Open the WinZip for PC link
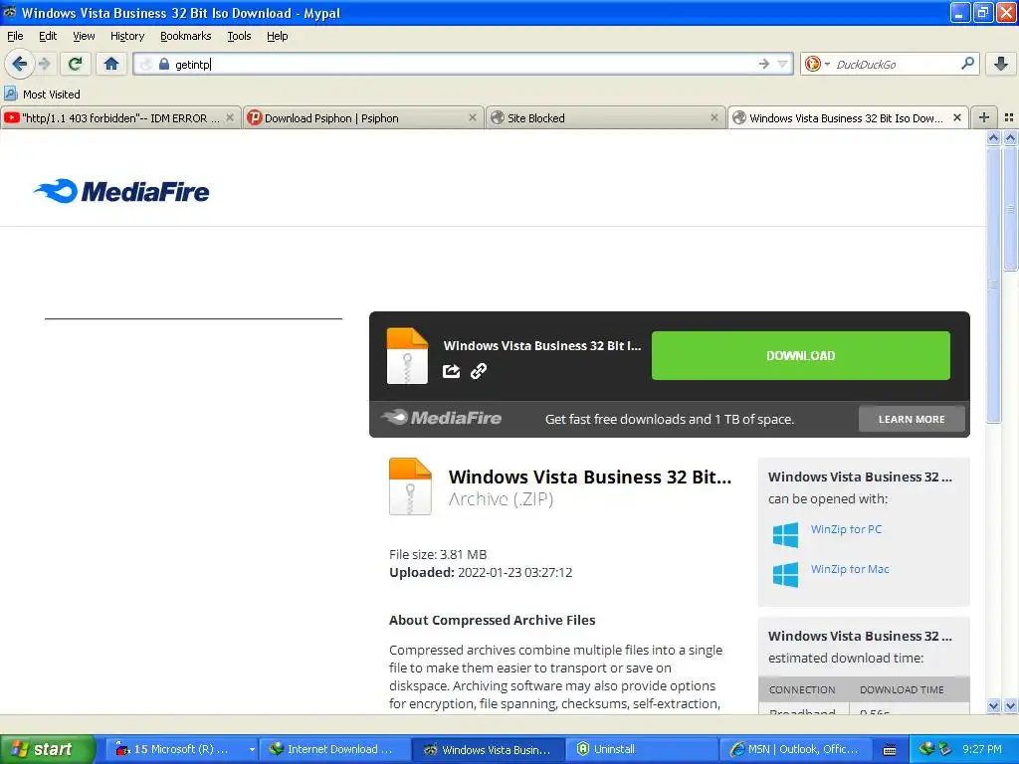Screen dimensions: 1019x764 (x=846, y=529)
